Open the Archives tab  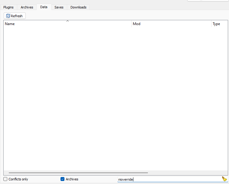pyautogui.click(x=27, y=7)
